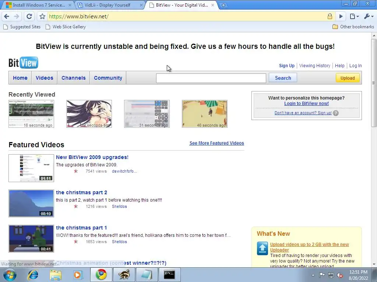Screen dimensions: 377x282
Task: Open the Channels navigation tab
Action: tap(74, 78)
